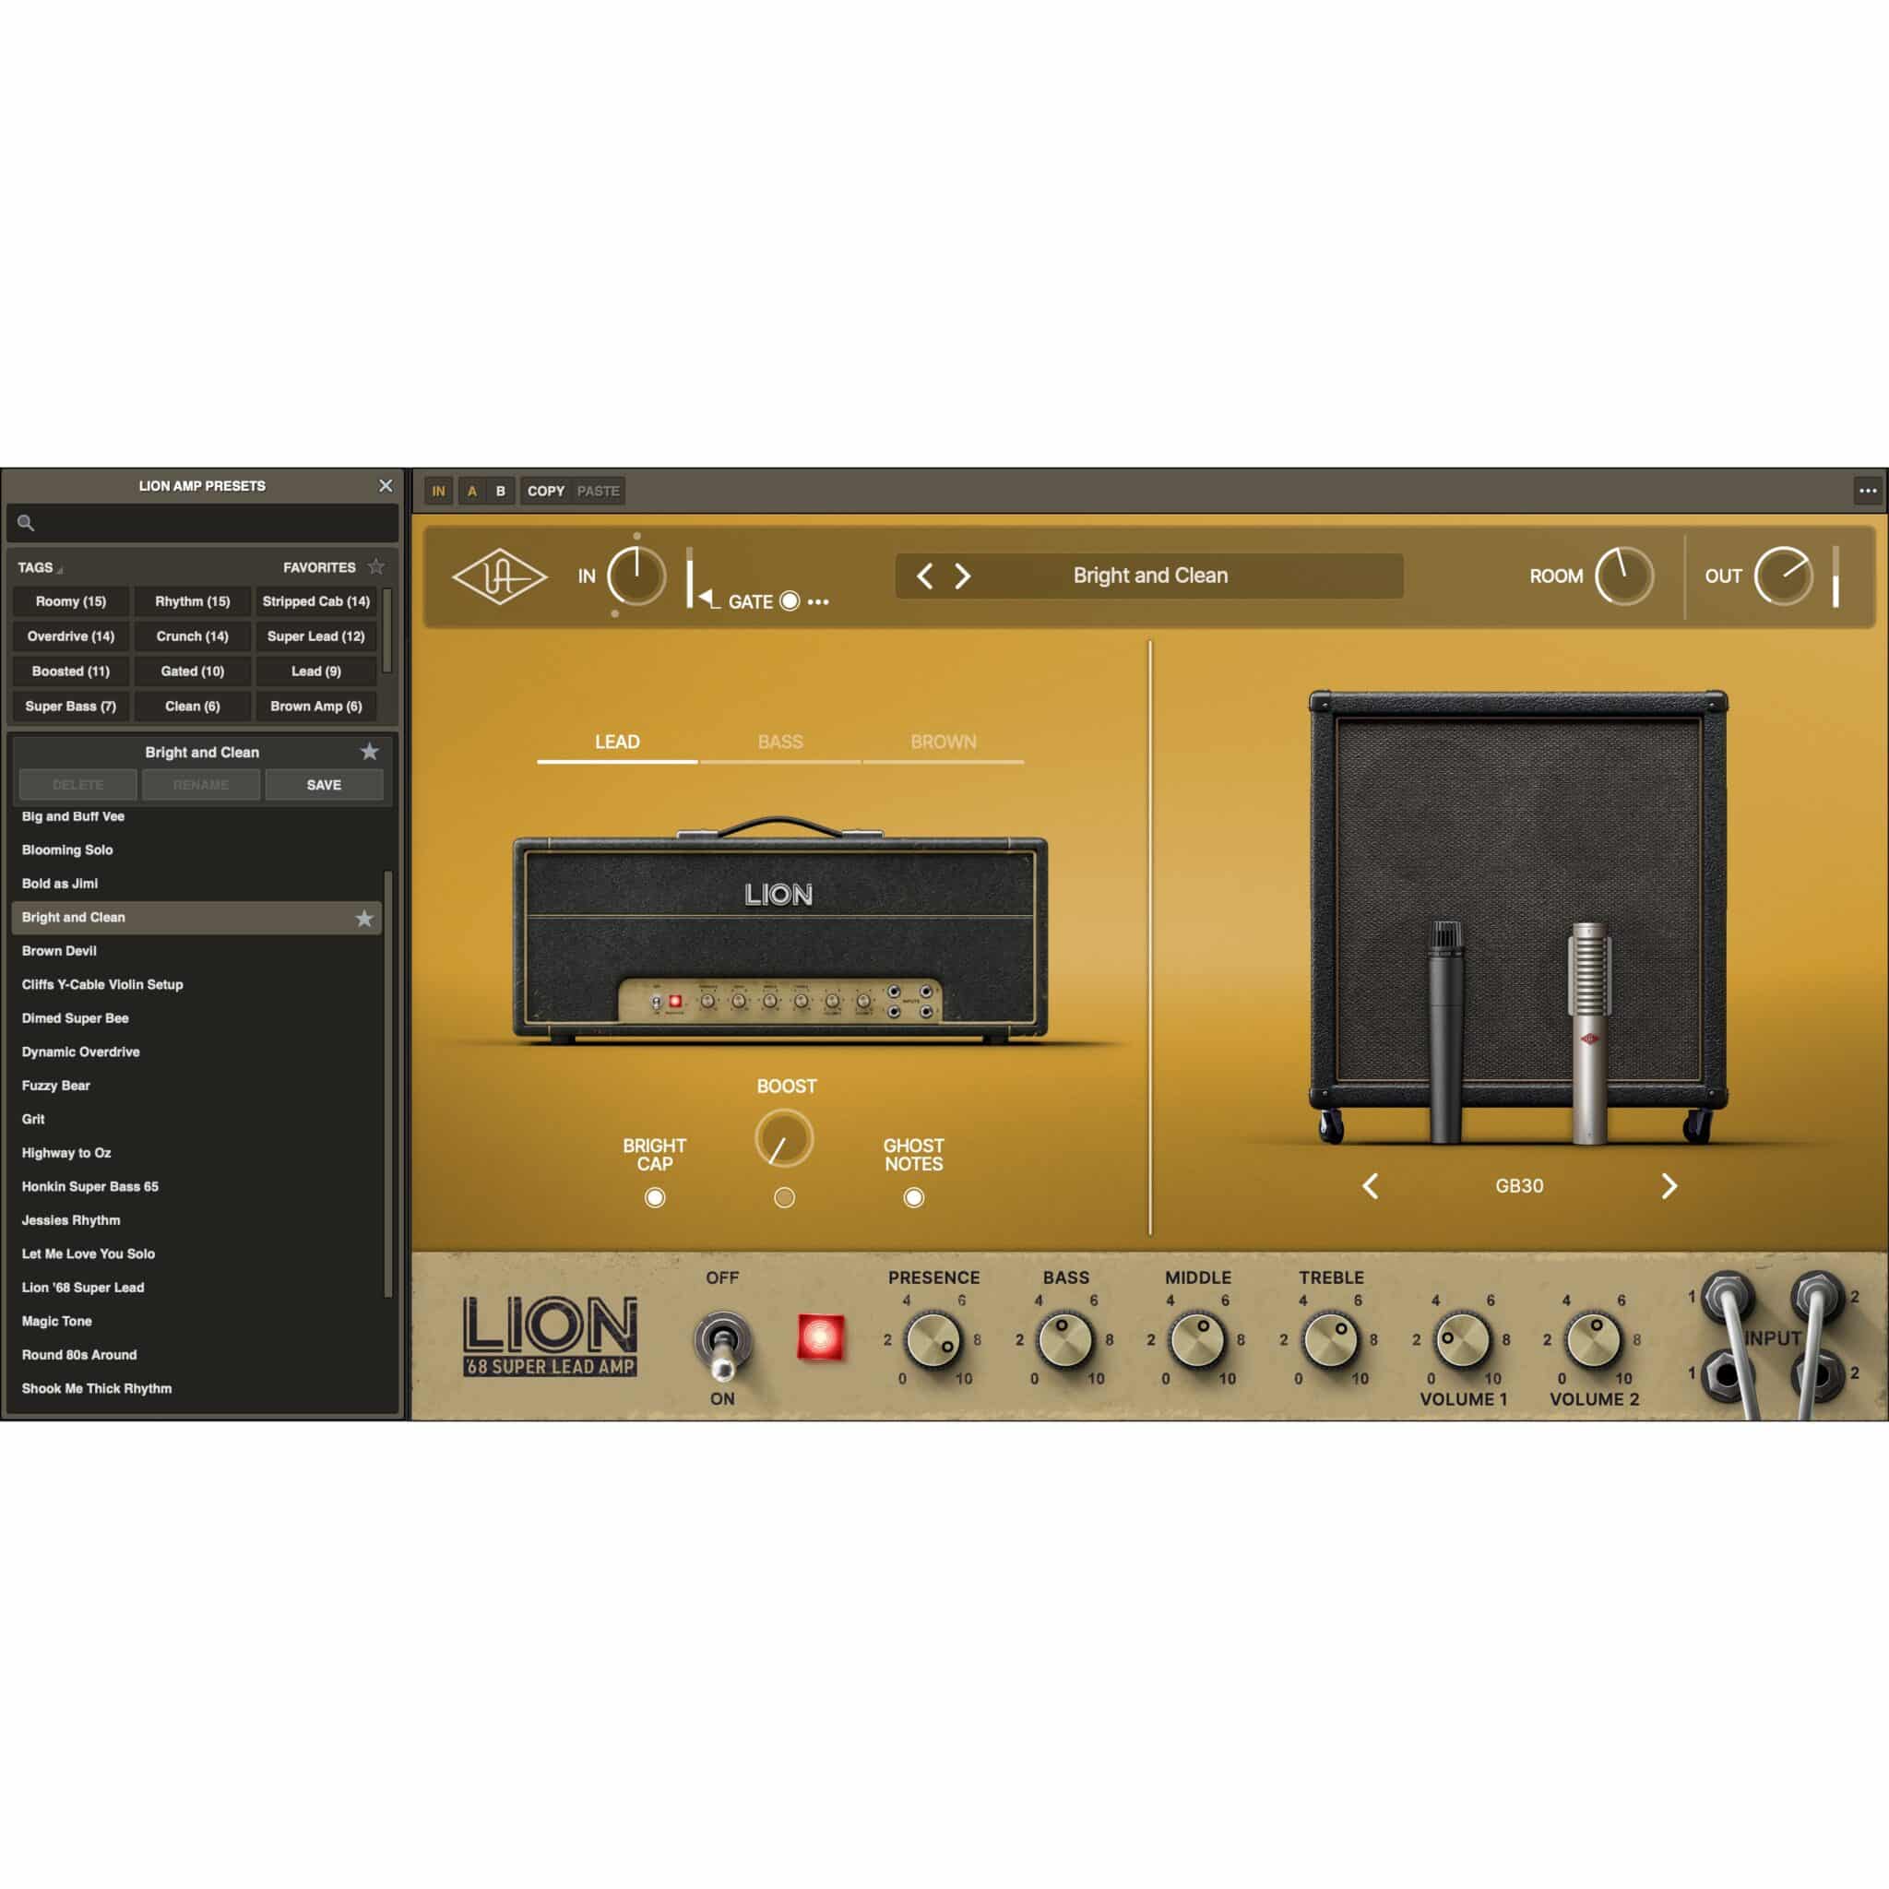Filter presets by Crunch (14) tag
This screenshot has height=1889, width=1889.
click(x=193, y=636)
